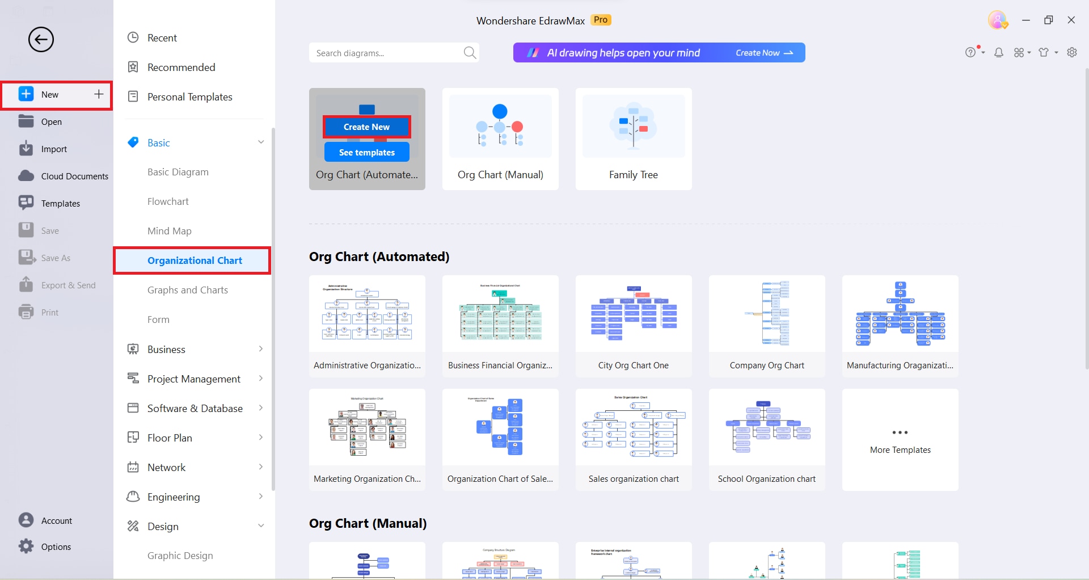Click the Network category icon
The height and width of the screenshot is (580, 1089).
coord(133,467)
